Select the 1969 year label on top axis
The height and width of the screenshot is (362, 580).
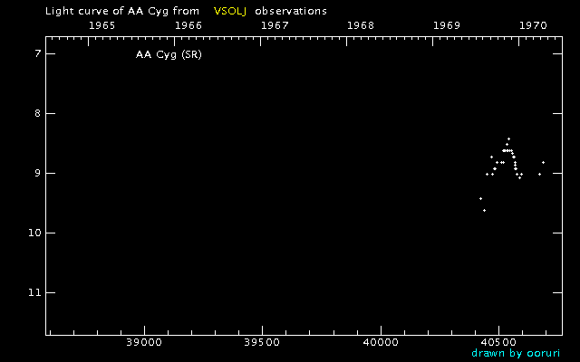coord(447,25)
